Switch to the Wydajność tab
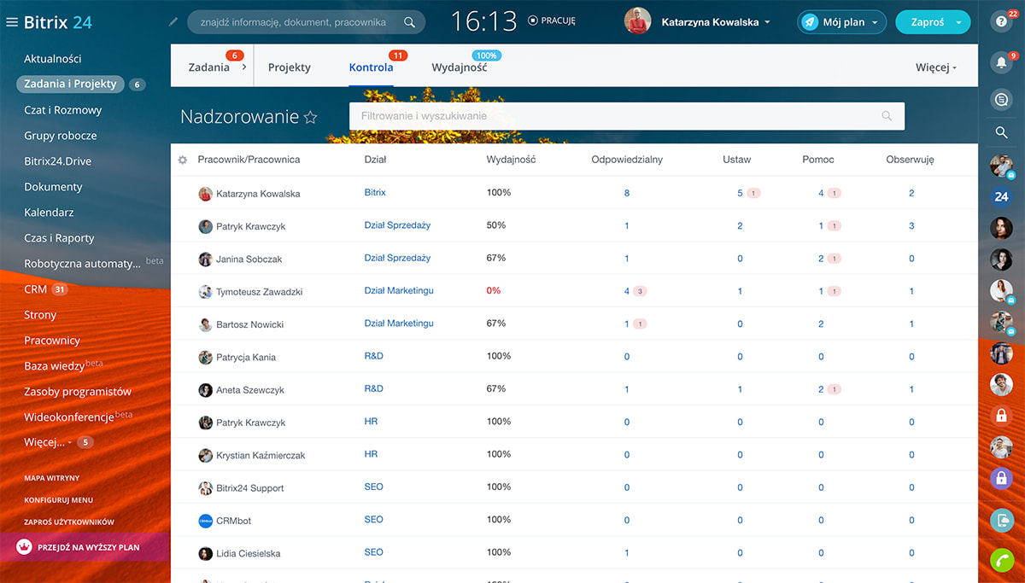 coord(459,67)
